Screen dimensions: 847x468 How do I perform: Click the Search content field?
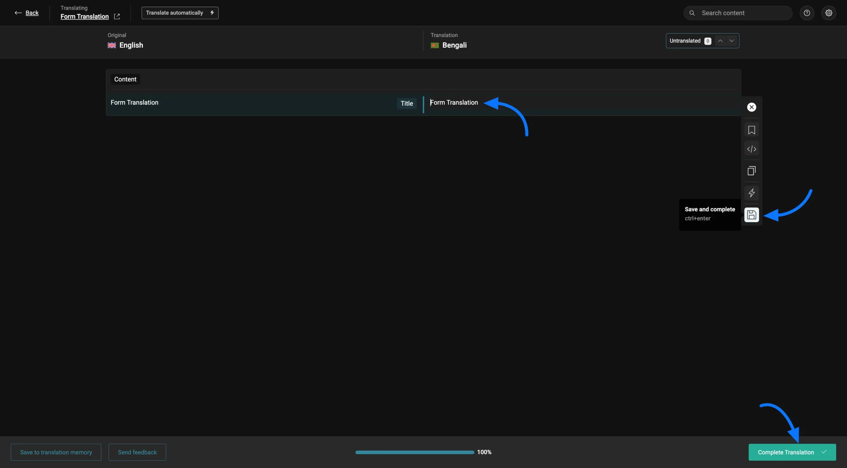click(741, 13)
